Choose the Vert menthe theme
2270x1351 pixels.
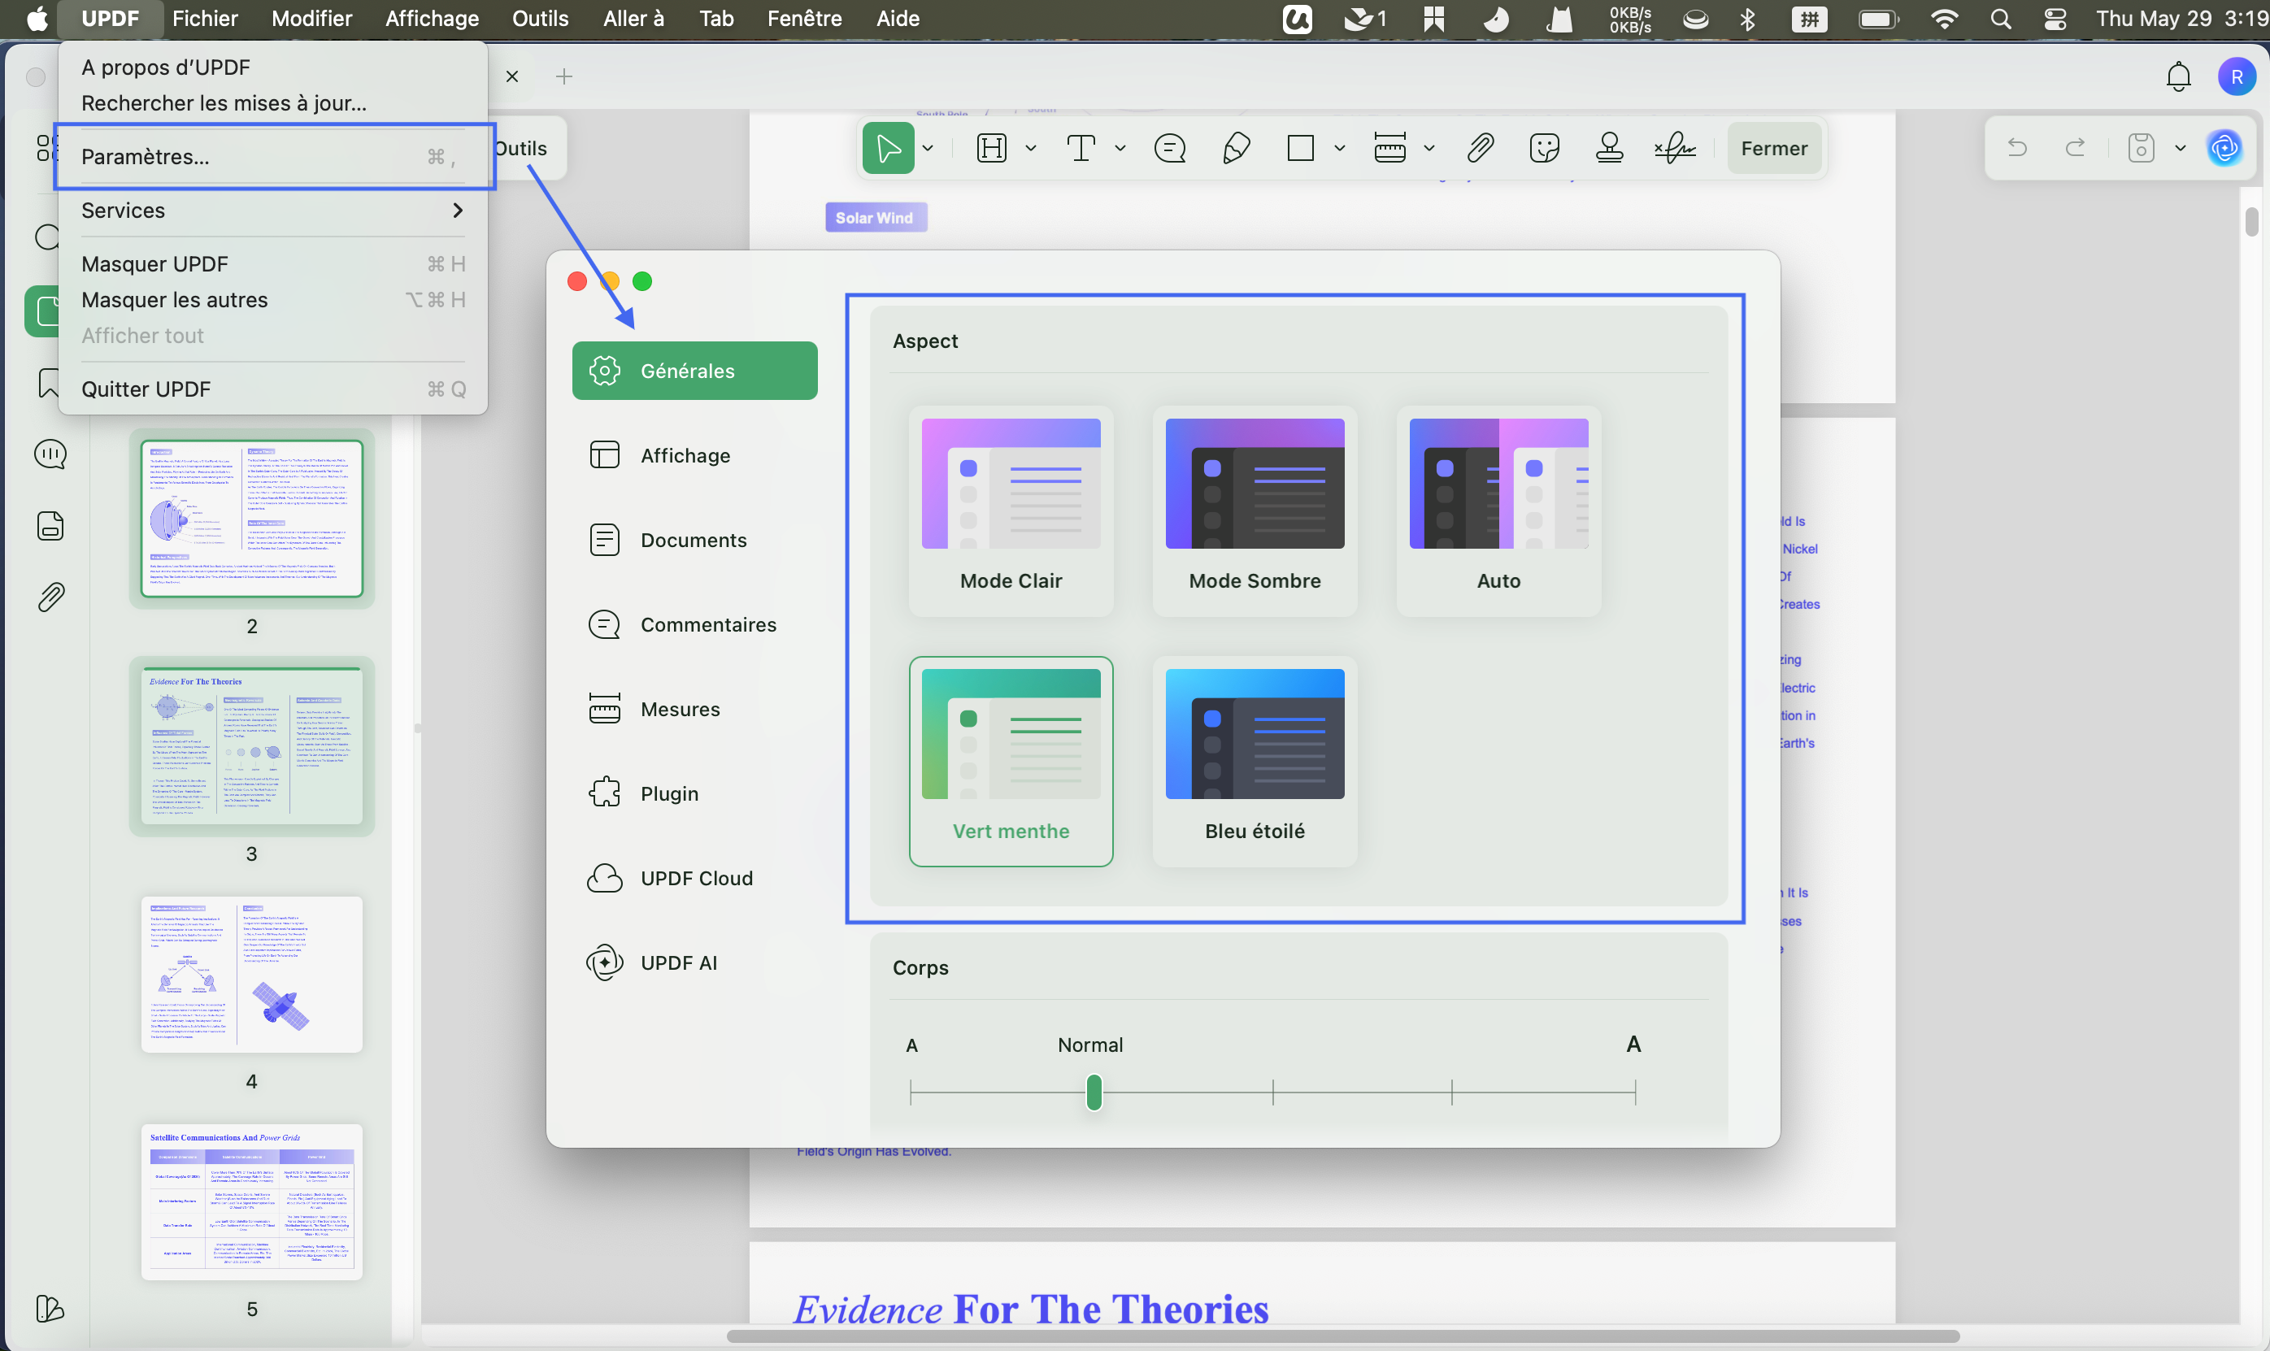(x=1011, y=761)
